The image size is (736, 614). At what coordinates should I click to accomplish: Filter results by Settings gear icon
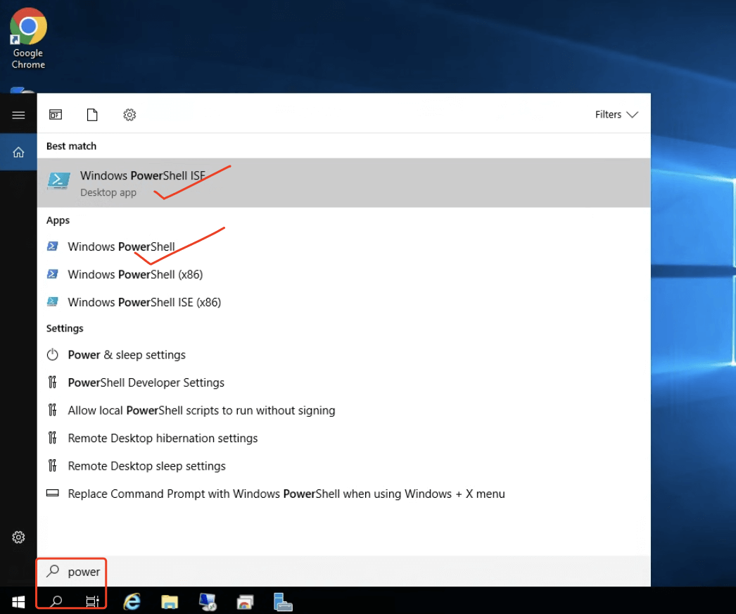(x=129, y=115)
